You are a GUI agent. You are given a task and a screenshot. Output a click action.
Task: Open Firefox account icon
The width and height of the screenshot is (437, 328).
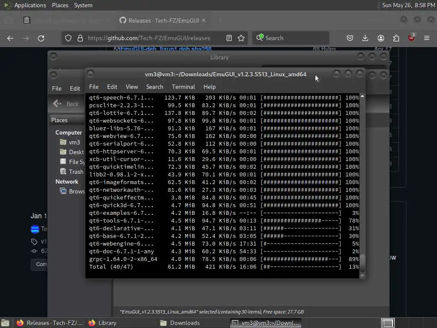381,38
